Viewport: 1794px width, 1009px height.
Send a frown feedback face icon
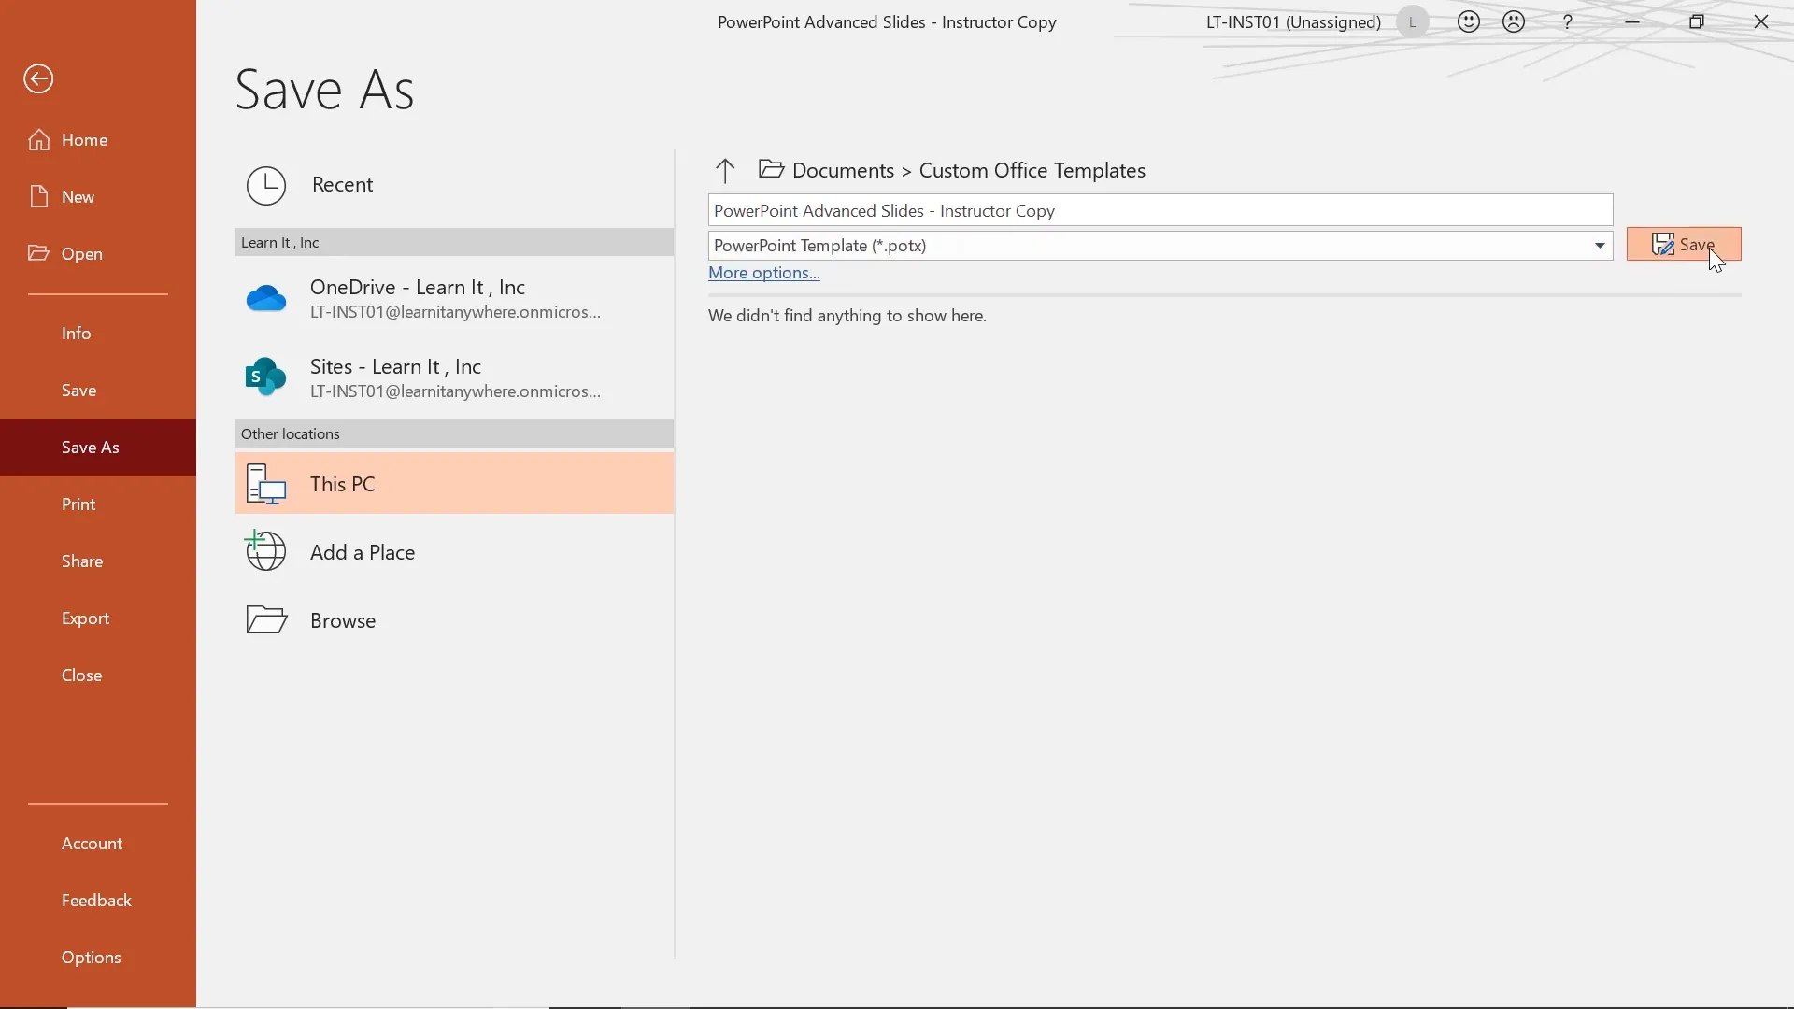click(1514, 21)
